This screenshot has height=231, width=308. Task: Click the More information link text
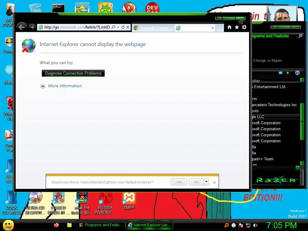(65, 86)
